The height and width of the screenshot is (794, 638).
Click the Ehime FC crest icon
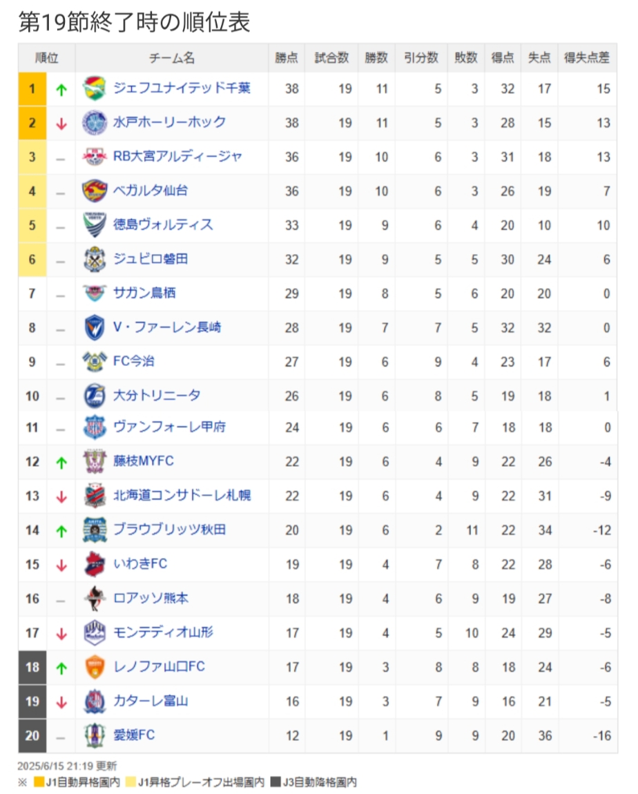pyautogui.click(x=94, y=736)
